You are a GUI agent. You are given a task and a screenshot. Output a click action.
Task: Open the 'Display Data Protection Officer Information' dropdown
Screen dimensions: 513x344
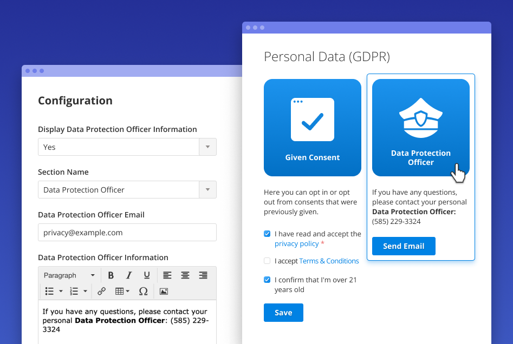pos(207,147)
